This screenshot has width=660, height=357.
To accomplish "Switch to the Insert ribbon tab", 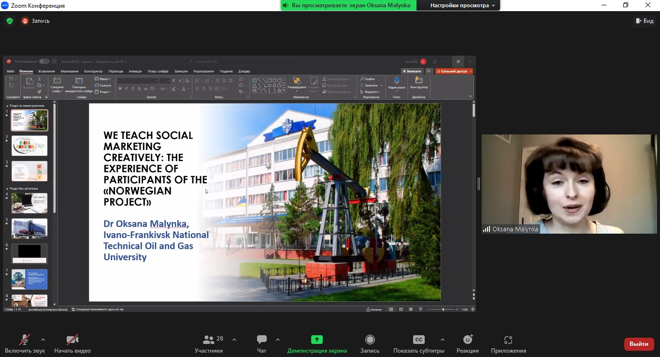I will 47,71.
